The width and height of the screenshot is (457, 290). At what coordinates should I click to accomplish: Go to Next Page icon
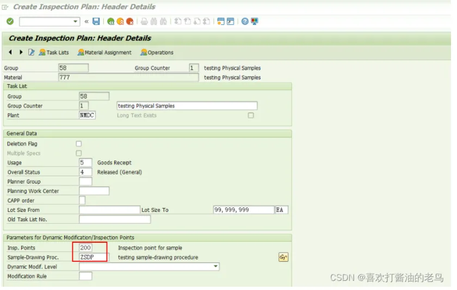(x=197, y=22)
